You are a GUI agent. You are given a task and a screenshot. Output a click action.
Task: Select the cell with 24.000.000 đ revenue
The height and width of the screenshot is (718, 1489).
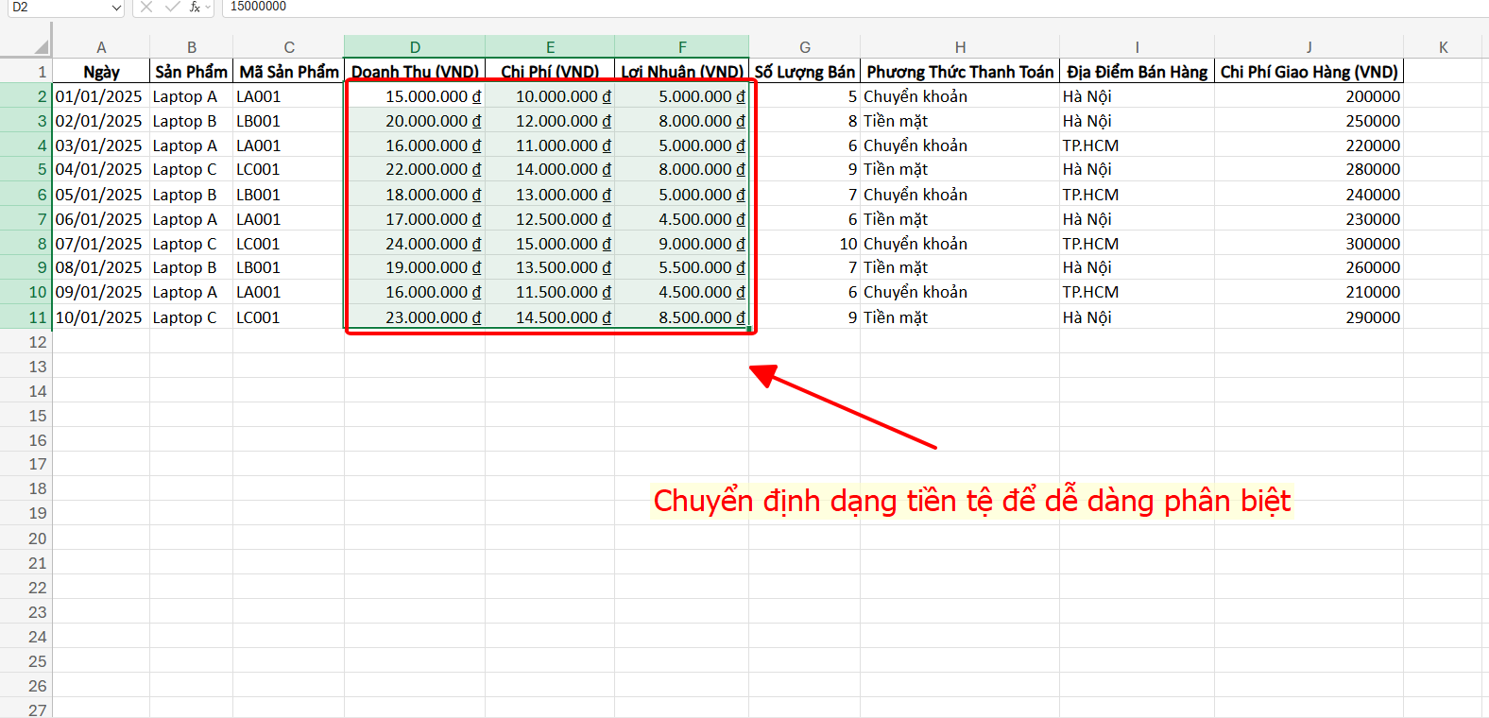[415, 244]
